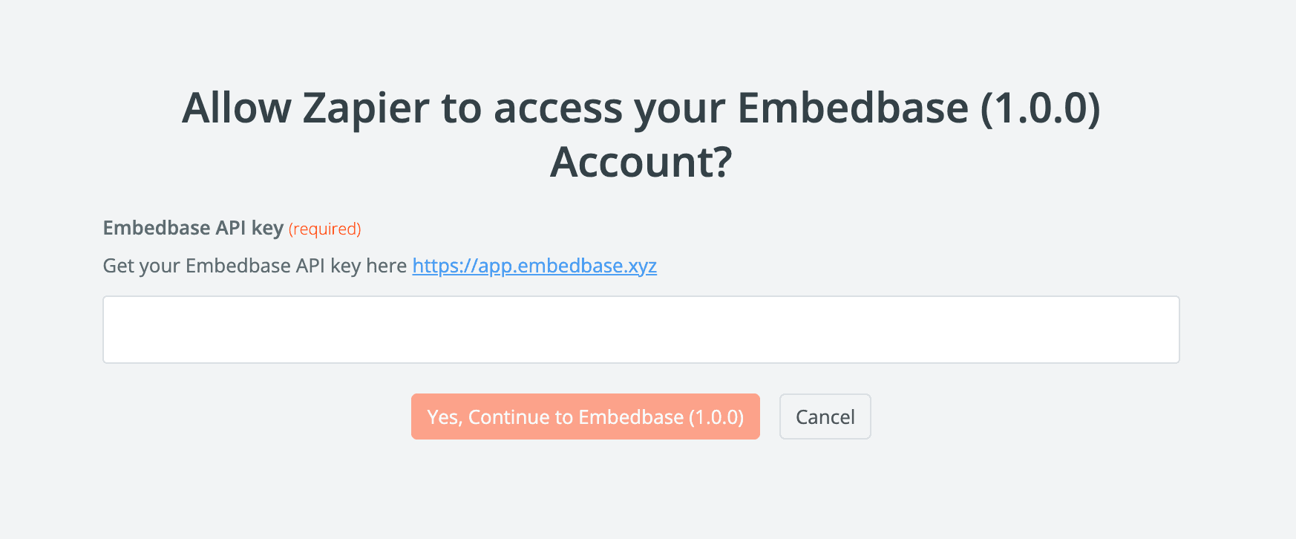
Task: Select the white text box below the help text
Action: click(x=641, y=330)
